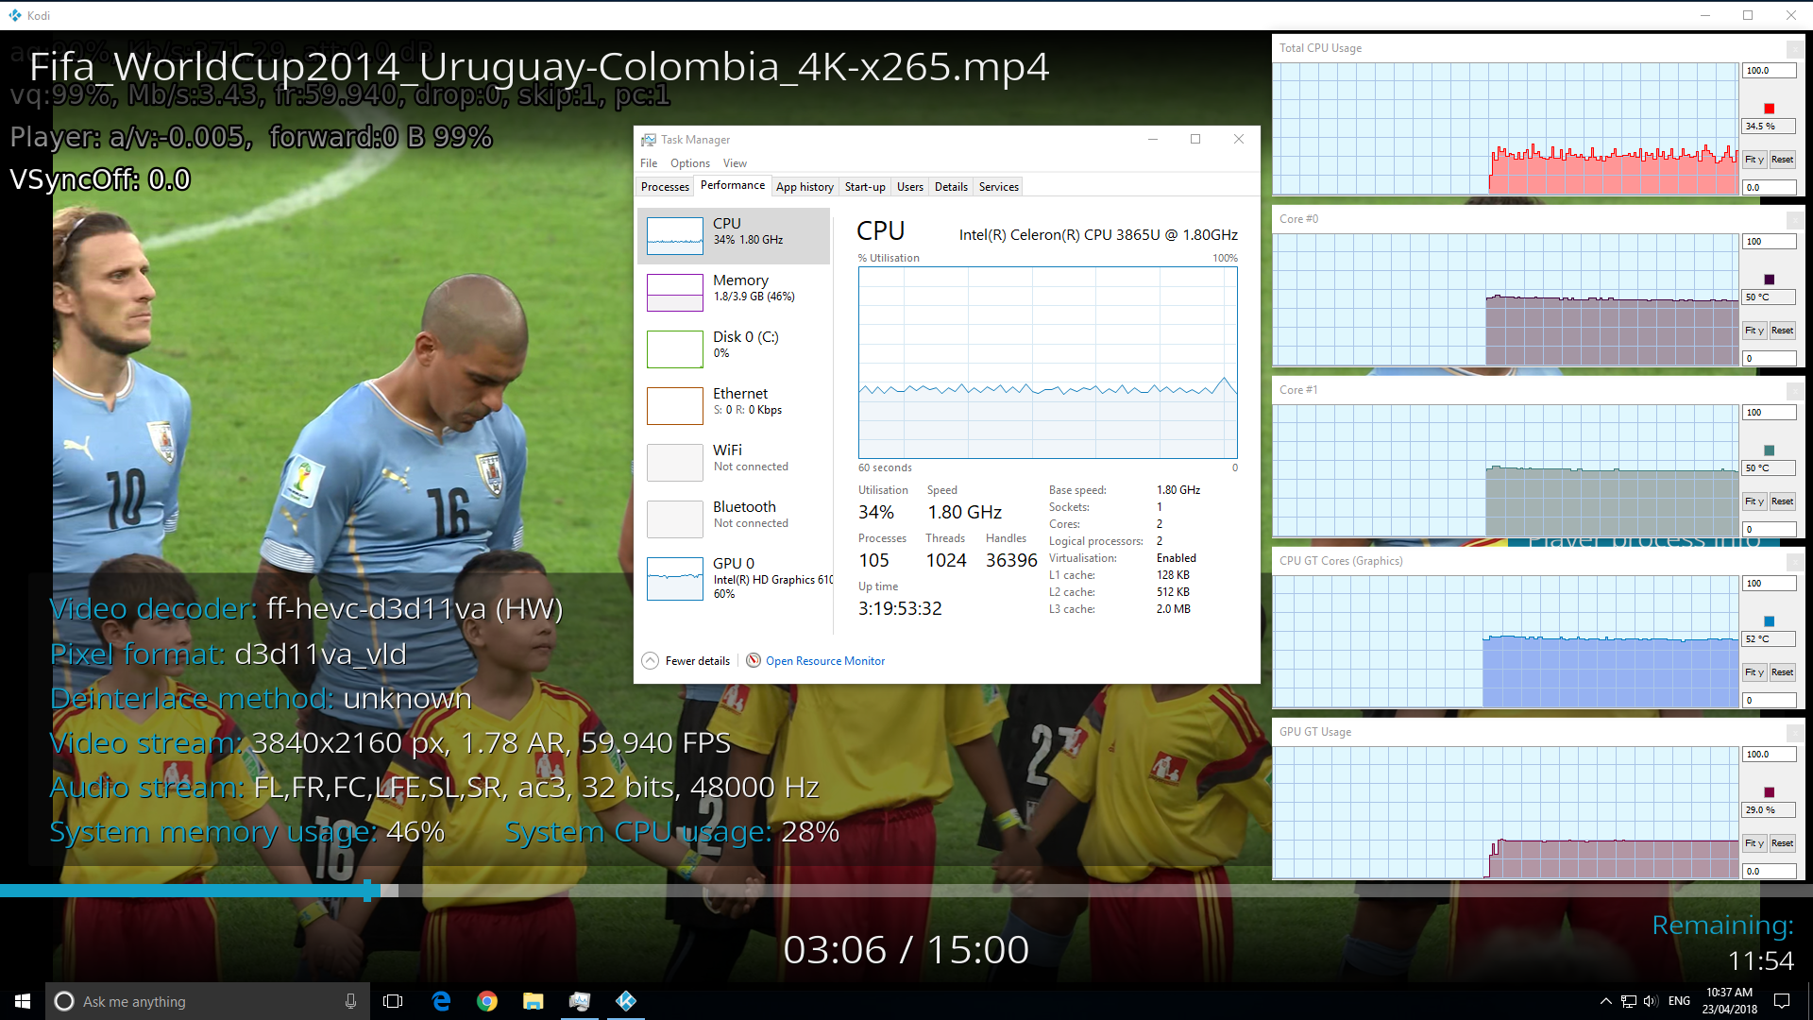Image resolution: width=1813 pixels, height=1020 pixels.
Task: Click the maroon GPU GT Usage color swatch
Action: [x=1770, y=792]
